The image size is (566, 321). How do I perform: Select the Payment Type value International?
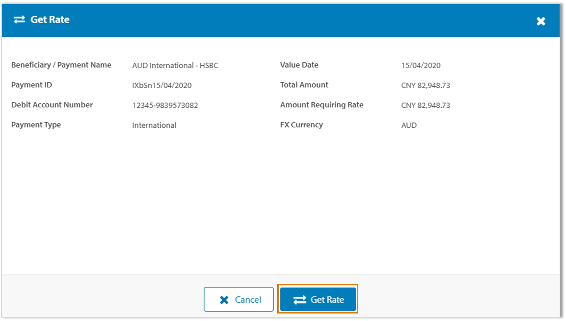(x=154, y=125)
